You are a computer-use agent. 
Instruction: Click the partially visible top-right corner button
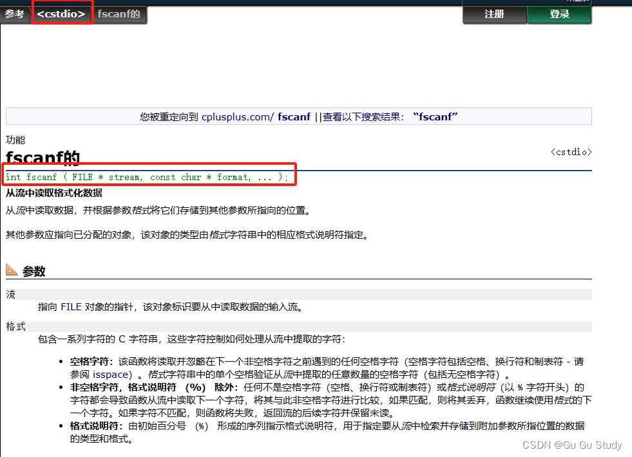tap(577, 2)
